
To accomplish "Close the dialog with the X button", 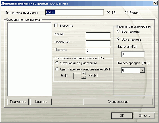I will pyautogui.click(x=155, y=3).
